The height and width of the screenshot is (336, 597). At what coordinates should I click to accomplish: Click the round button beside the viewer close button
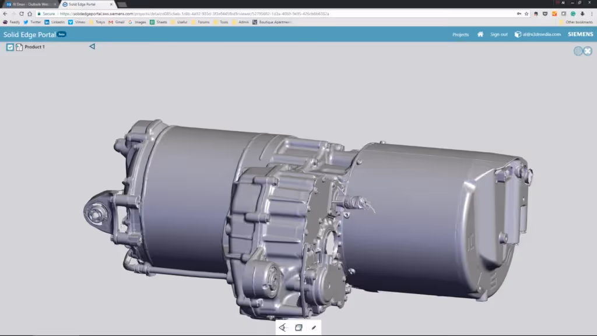pos(578,51)
